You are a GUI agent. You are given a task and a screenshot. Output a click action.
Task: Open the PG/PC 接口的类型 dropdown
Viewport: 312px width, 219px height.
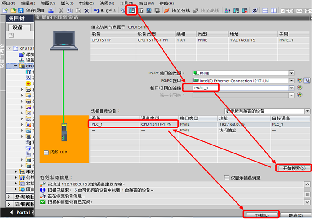[291, 73]
